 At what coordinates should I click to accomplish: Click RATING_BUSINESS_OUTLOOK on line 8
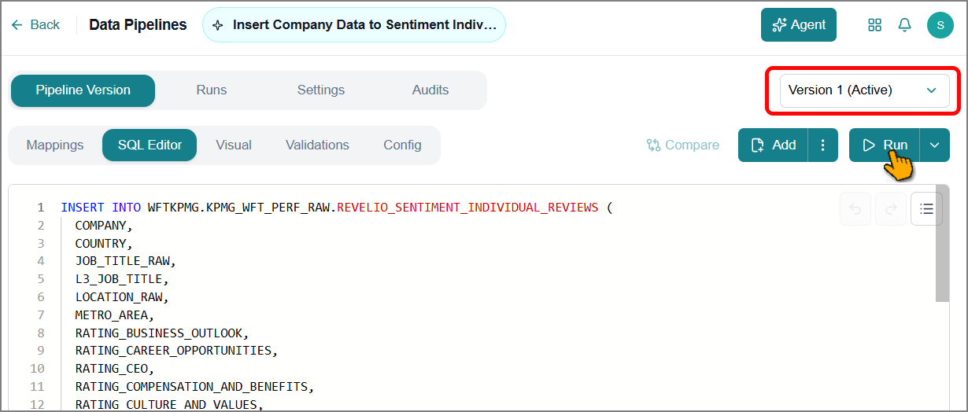tap(159, 333)
